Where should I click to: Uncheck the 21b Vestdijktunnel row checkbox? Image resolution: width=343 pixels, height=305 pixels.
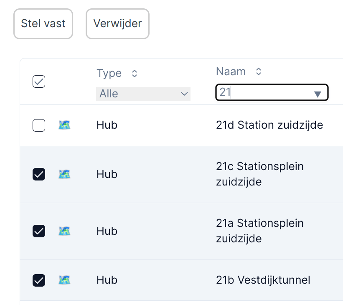point(39,280)
